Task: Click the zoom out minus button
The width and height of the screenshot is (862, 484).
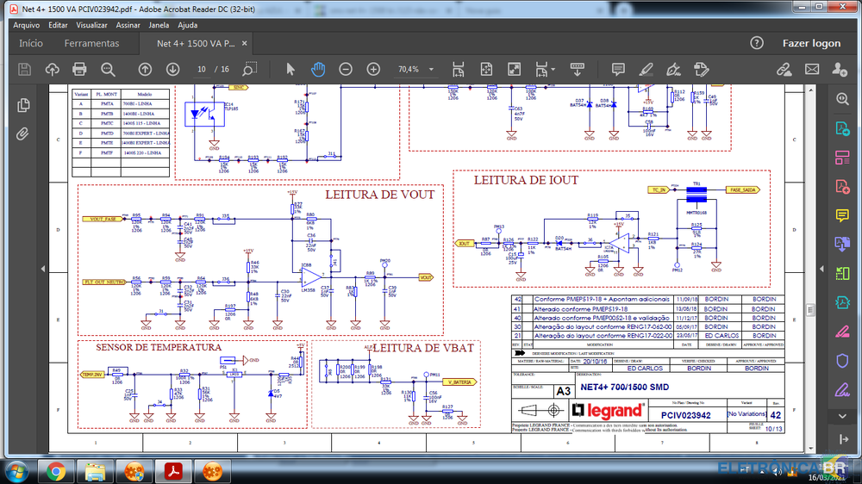Action: [346, 69]
